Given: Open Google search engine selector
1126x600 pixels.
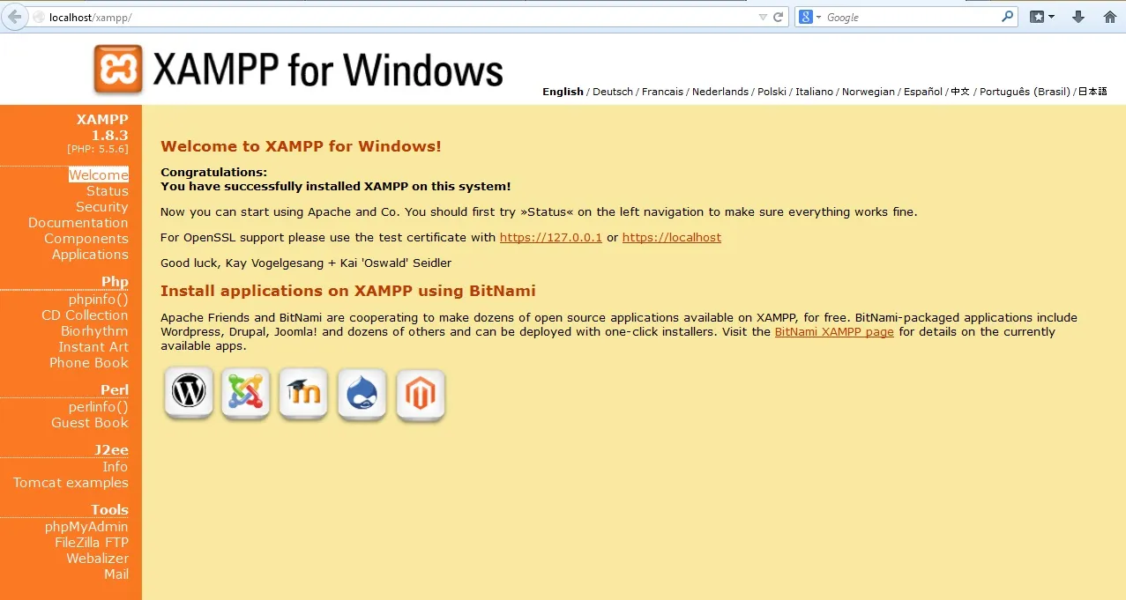Looking at the screenshot, I should (809, 17).
